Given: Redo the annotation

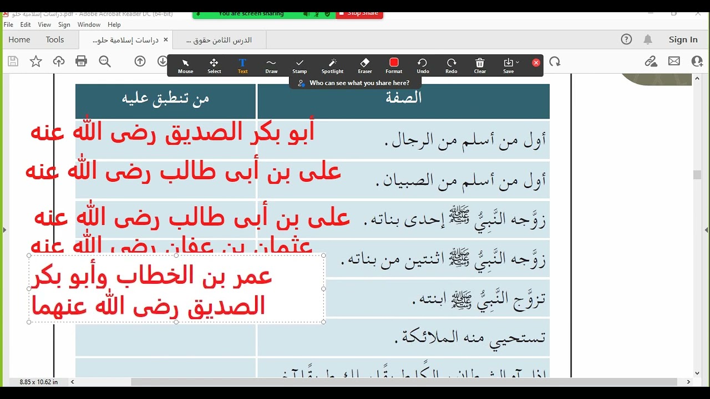Looking at the screenshot, I should click(452, 66).
